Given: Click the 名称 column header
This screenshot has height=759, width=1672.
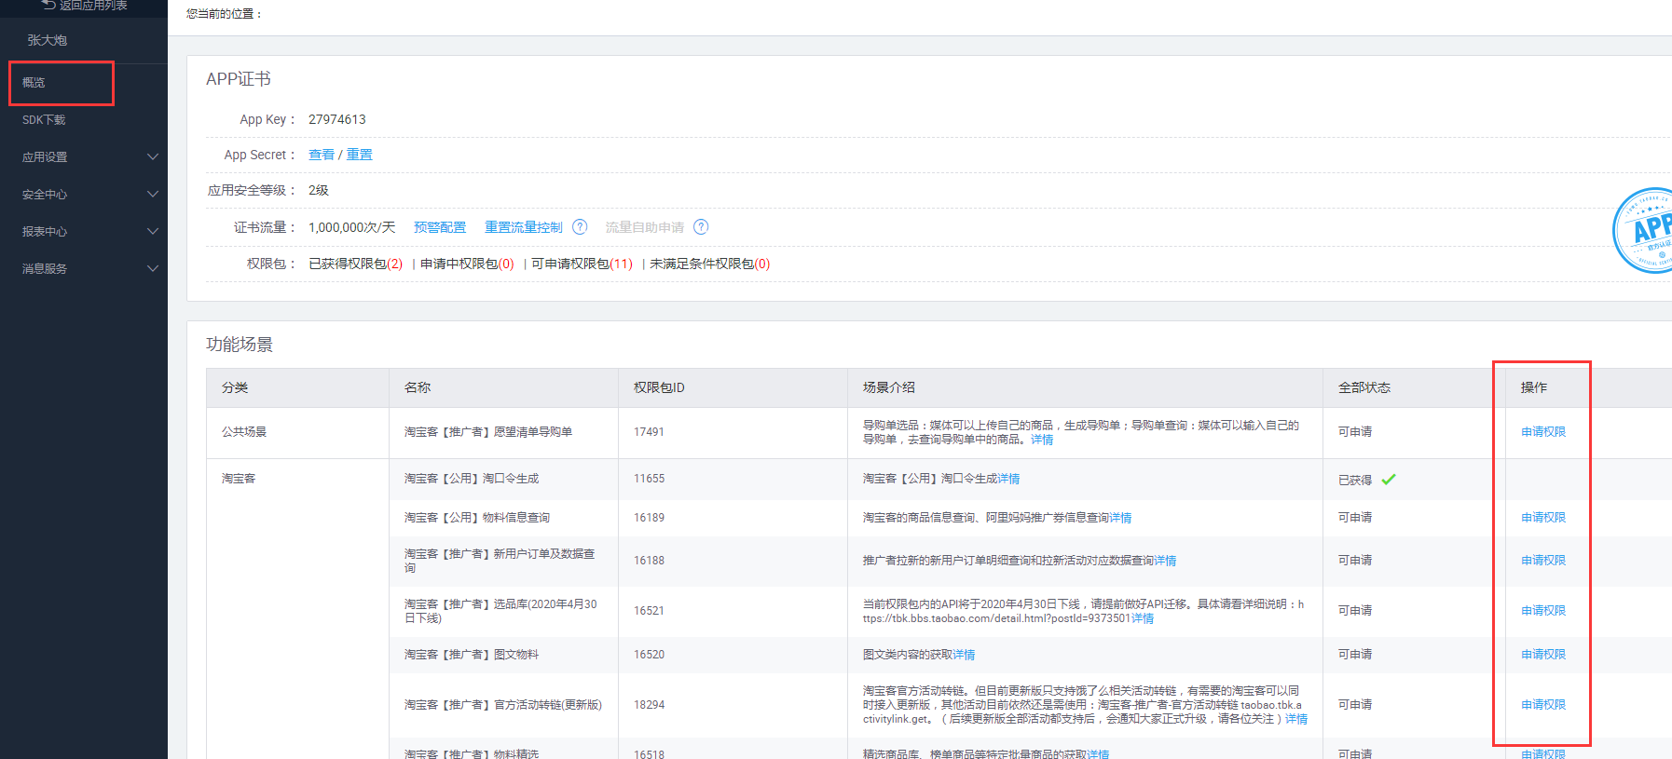Looking at the screenshot, I should pos(418,387).
